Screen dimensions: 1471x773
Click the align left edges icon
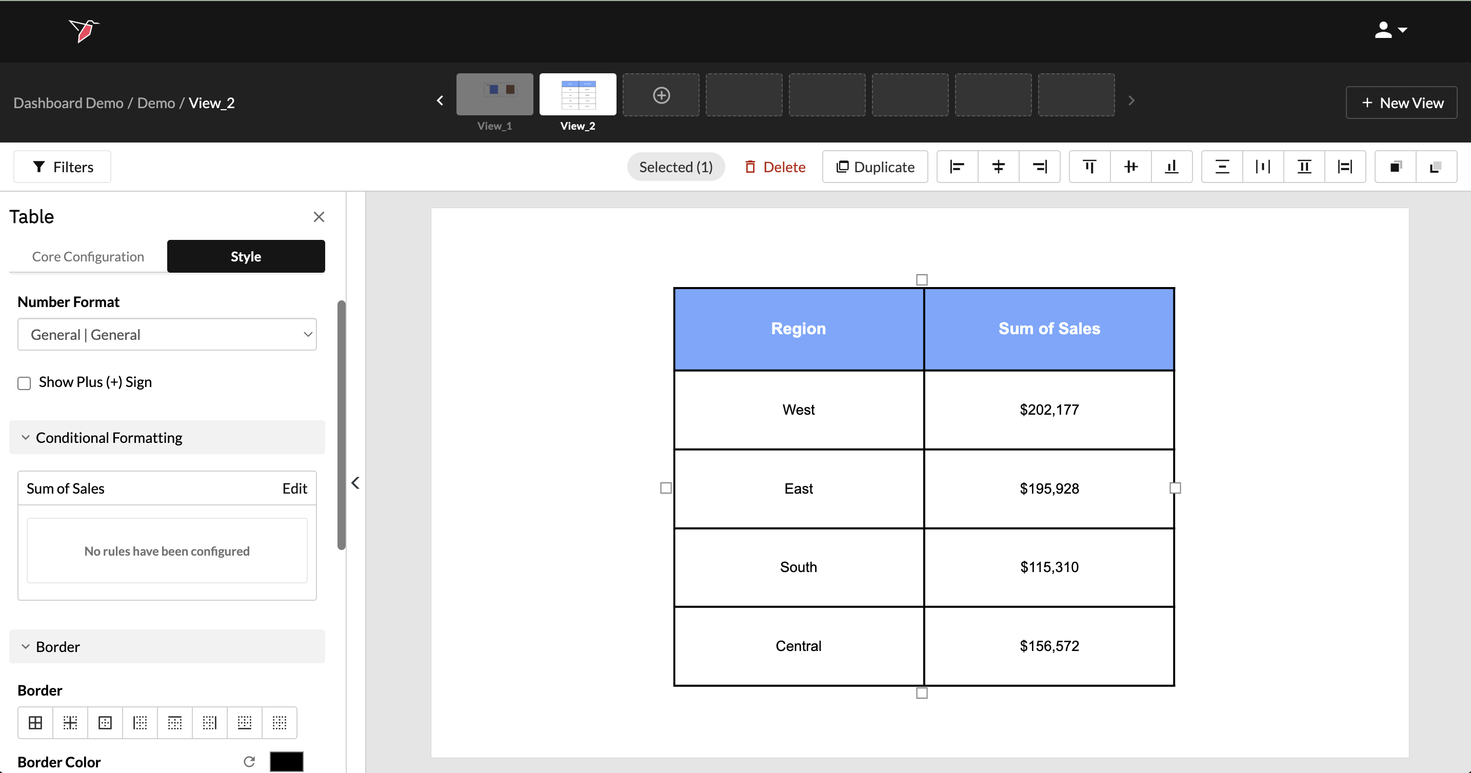coord(957,167)
